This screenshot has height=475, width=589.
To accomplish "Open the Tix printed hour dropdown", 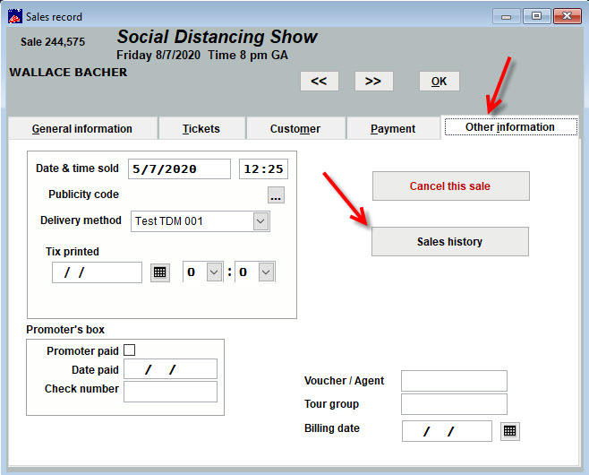I will (x=215, y=272).
